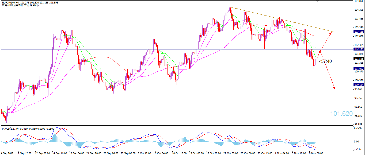Click the 98.860 value on price scale
Screen dimensions: 365x155
[x=359, y=107]
